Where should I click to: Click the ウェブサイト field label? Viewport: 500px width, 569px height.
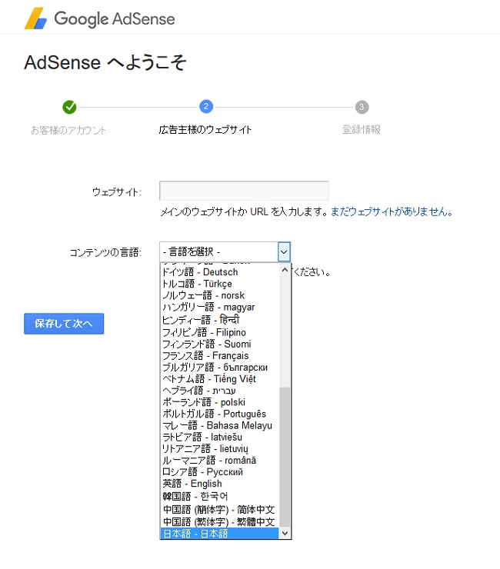(x=117, y=191)
